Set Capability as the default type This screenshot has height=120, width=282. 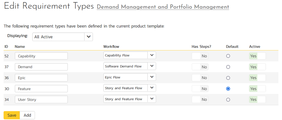pos(228,56)
